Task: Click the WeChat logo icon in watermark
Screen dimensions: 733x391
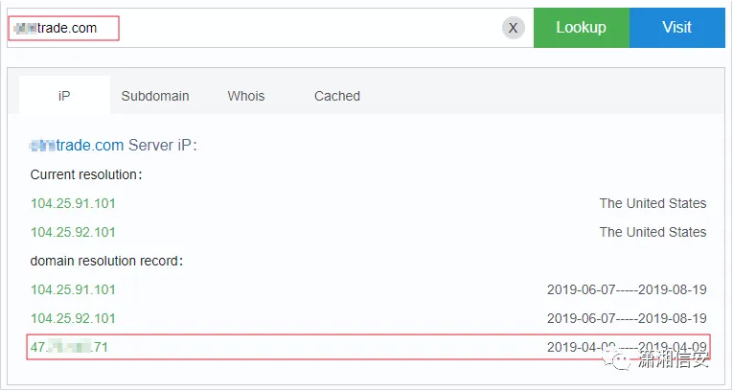Action: [x=624, y=360]
